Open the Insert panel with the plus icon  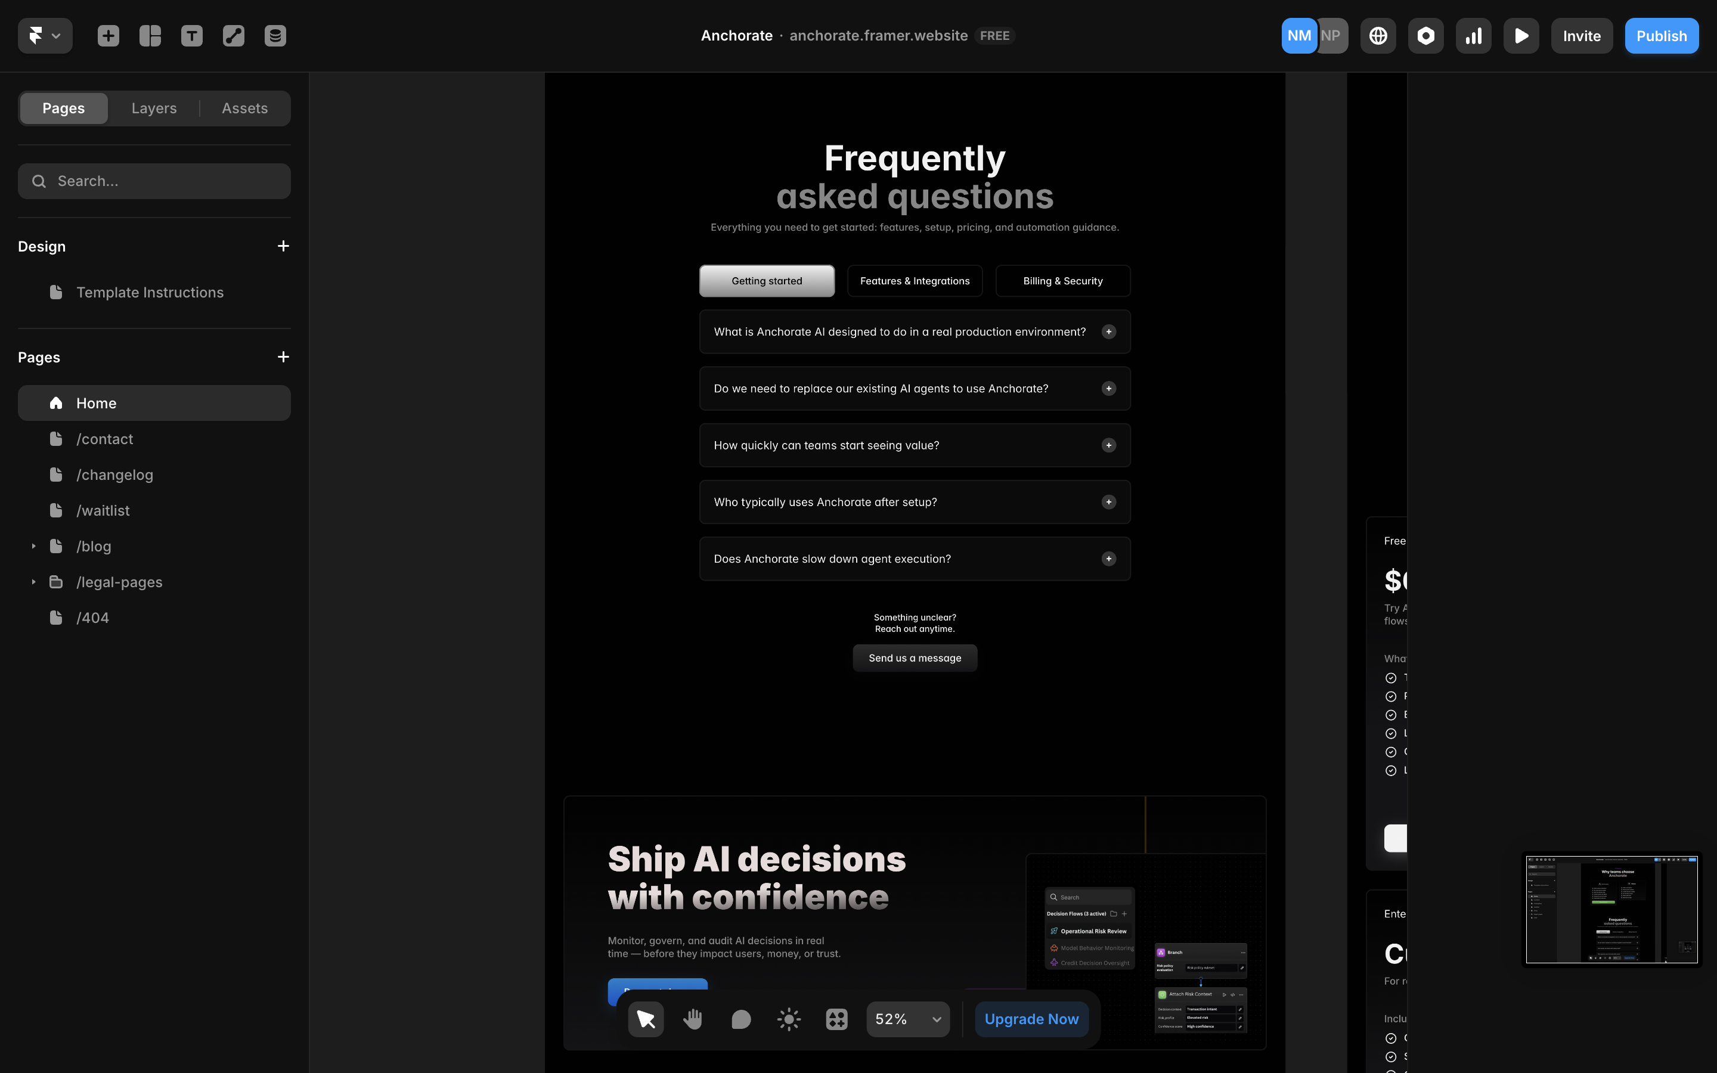pyautogui.click(x=108, y=35)
